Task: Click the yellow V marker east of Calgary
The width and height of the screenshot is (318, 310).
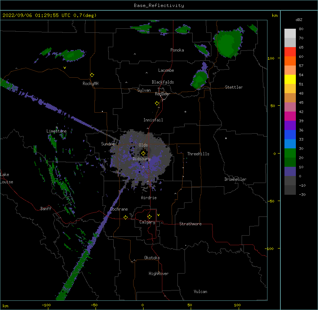Action: [158, 215]
